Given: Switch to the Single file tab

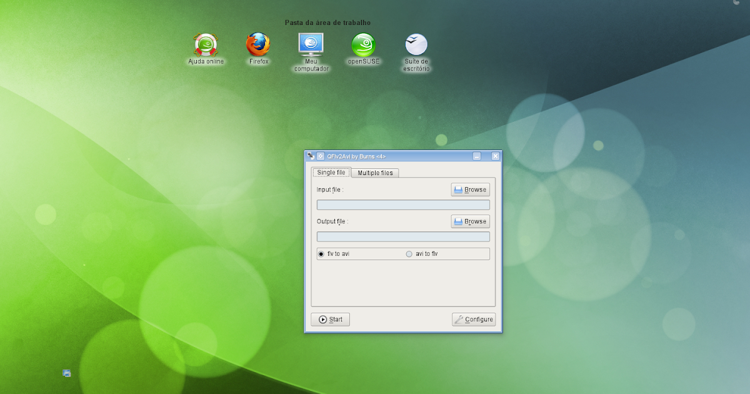Looking at the screenshot, I should pos(331,172).
